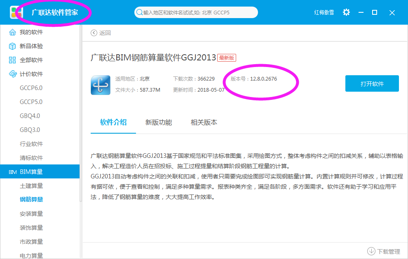
Task: Select 行业软件 in the sidebar
Action: click(x=31, y=144)
